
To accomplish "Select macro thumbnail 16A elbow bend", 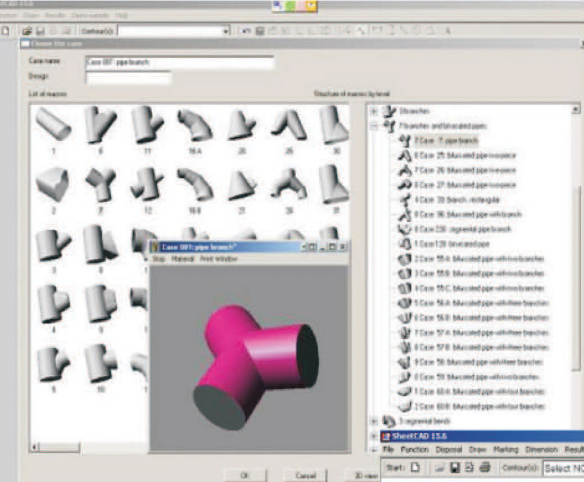I will (194, 125).
